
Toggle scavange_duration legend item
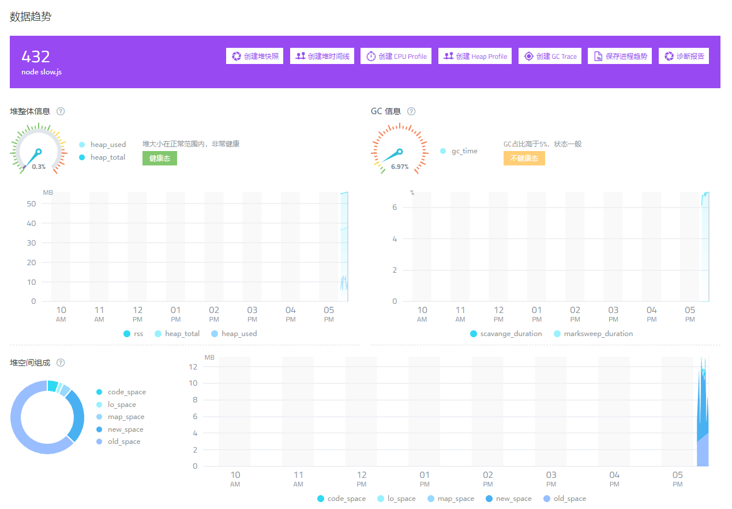506,334
